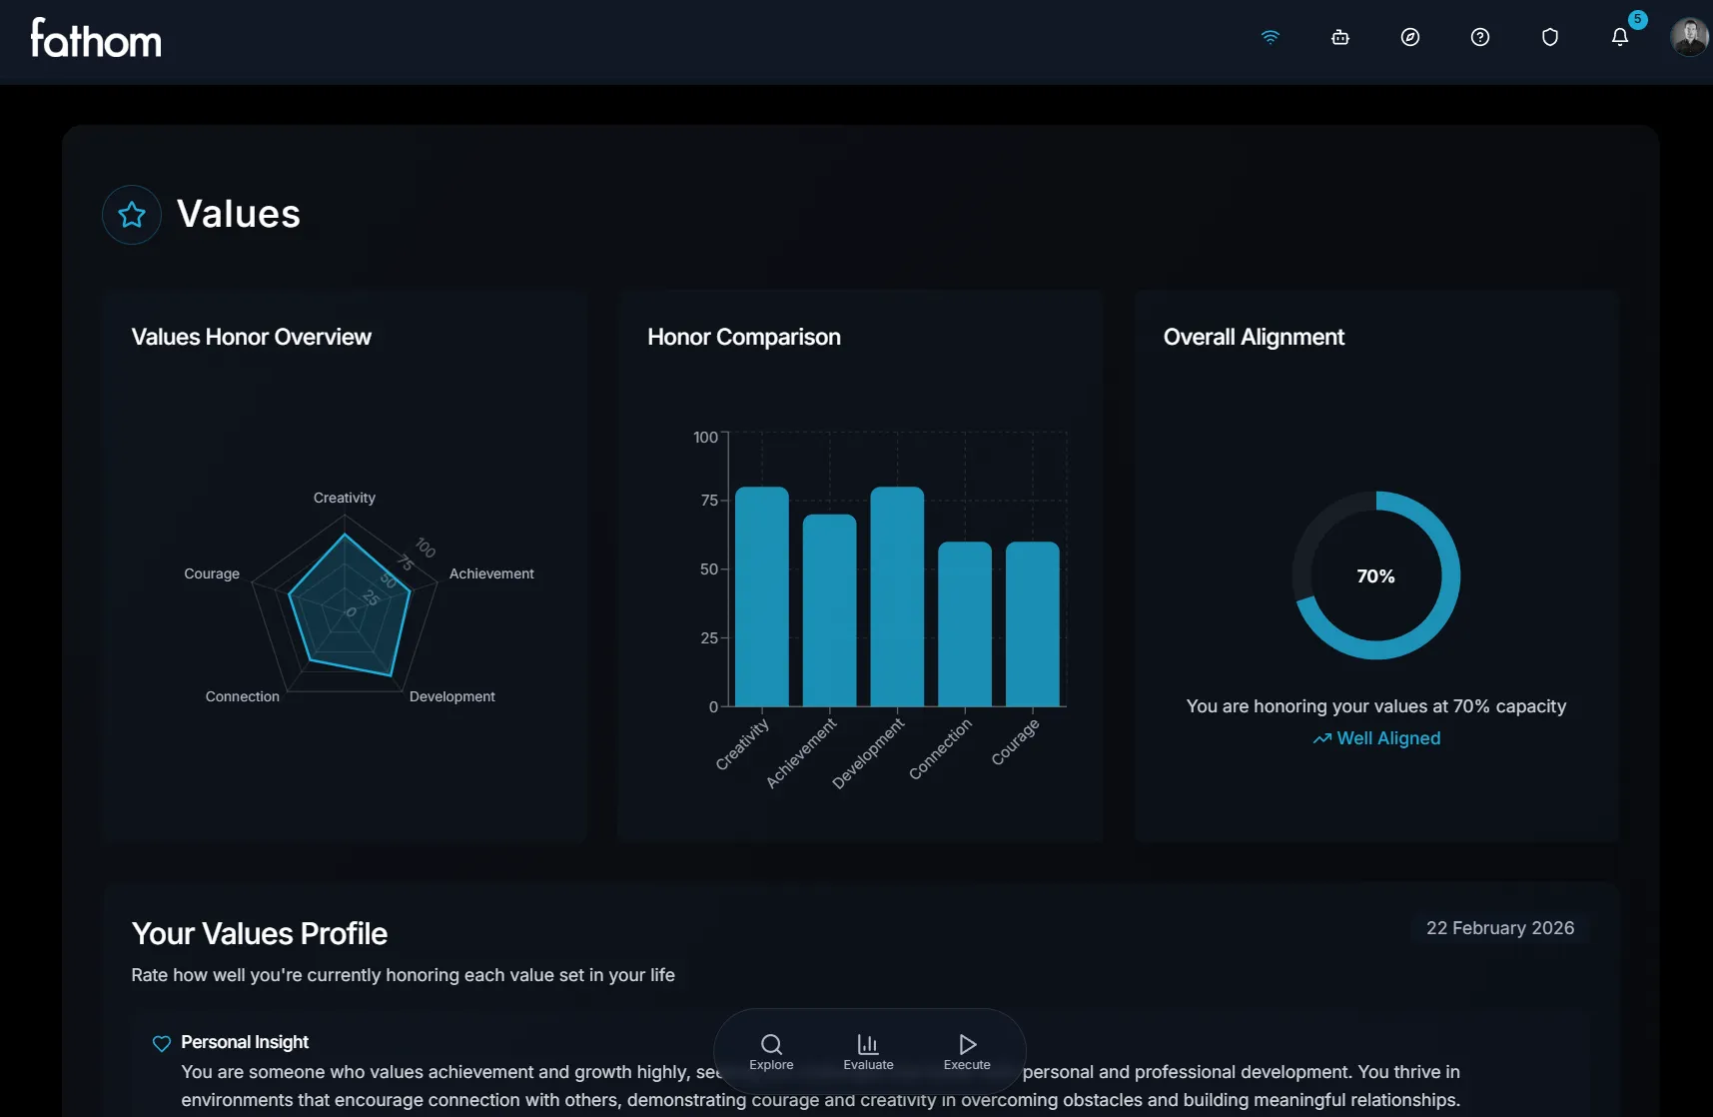Screen dimensions: 1713x1117
Task: Open the Well Aligned link
Action: pyautogui.click(x=1388, y=738)
